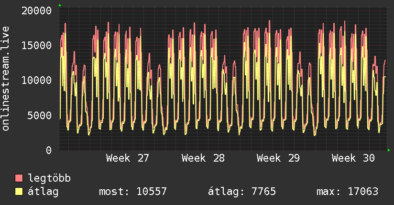
Task: Select the Week 27 axis label
Action: tap(127, 158)
